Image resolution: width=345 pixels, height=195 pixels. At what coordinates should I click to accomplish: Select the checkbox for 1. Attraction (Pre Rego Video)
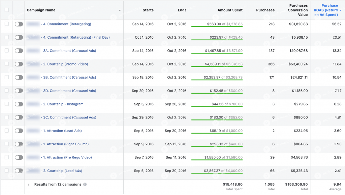tap(6, 157)
